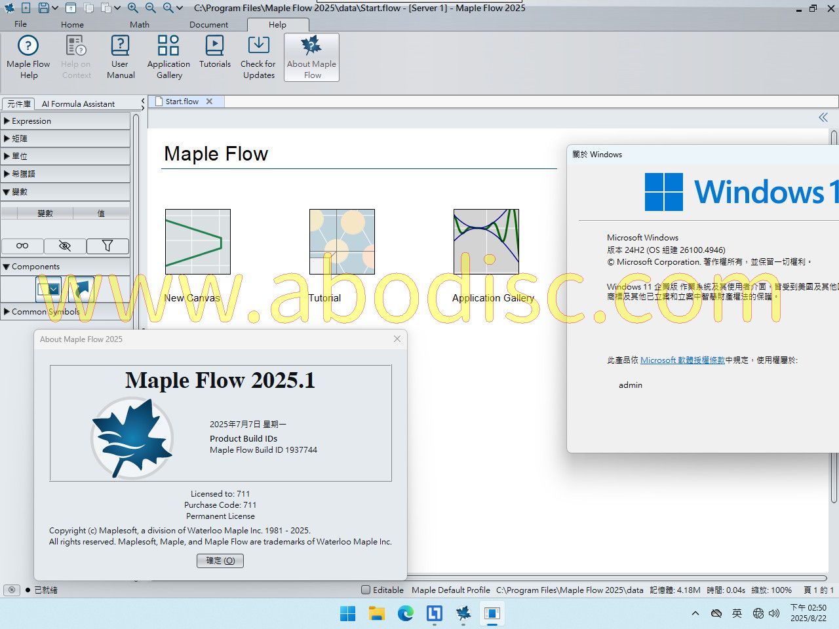839x629 pixels.
Task: Click the save disk icon
Action: click(43, 8)
